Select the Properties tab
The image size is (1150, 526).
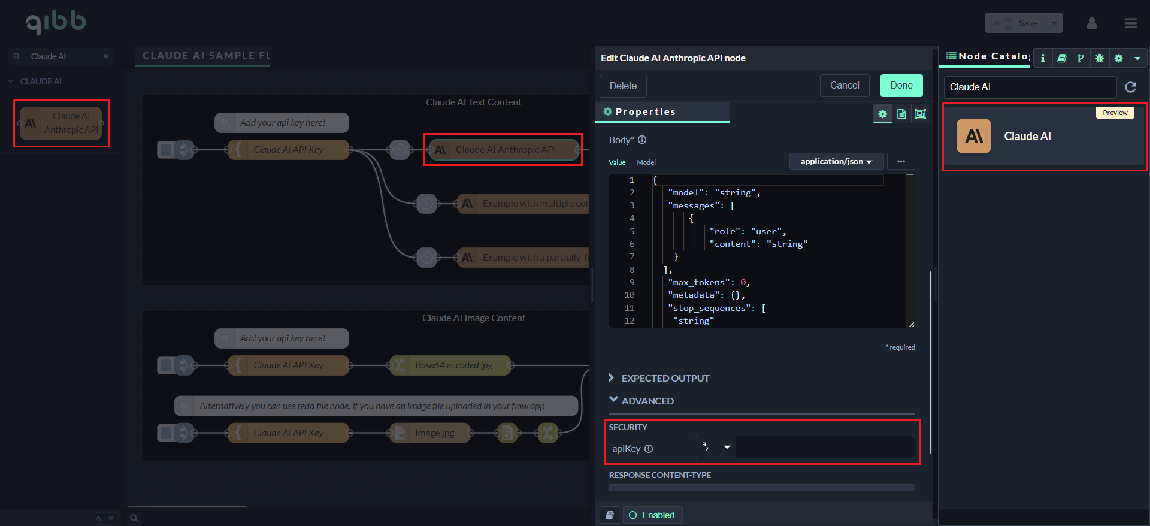click(644, 112)
